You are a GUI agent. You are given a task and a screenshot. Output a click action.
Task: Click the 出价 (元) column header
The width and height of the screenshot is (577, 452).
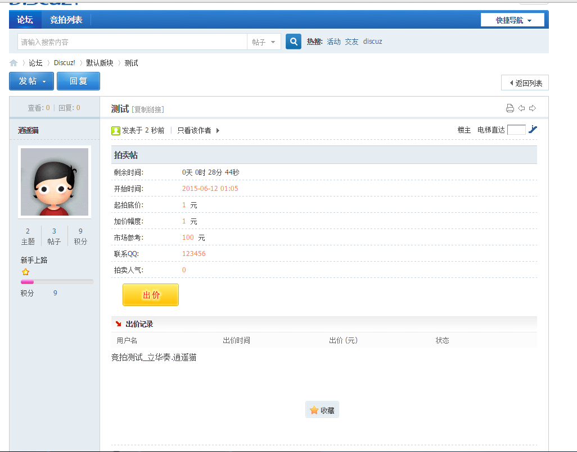coord(343,340)
